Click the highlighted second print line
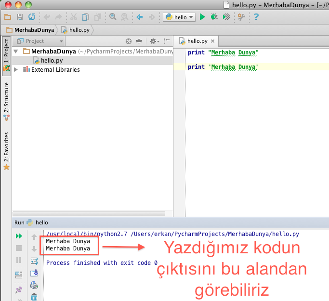The width and height of the screenshot is (329, 301). tap(223, 67)
